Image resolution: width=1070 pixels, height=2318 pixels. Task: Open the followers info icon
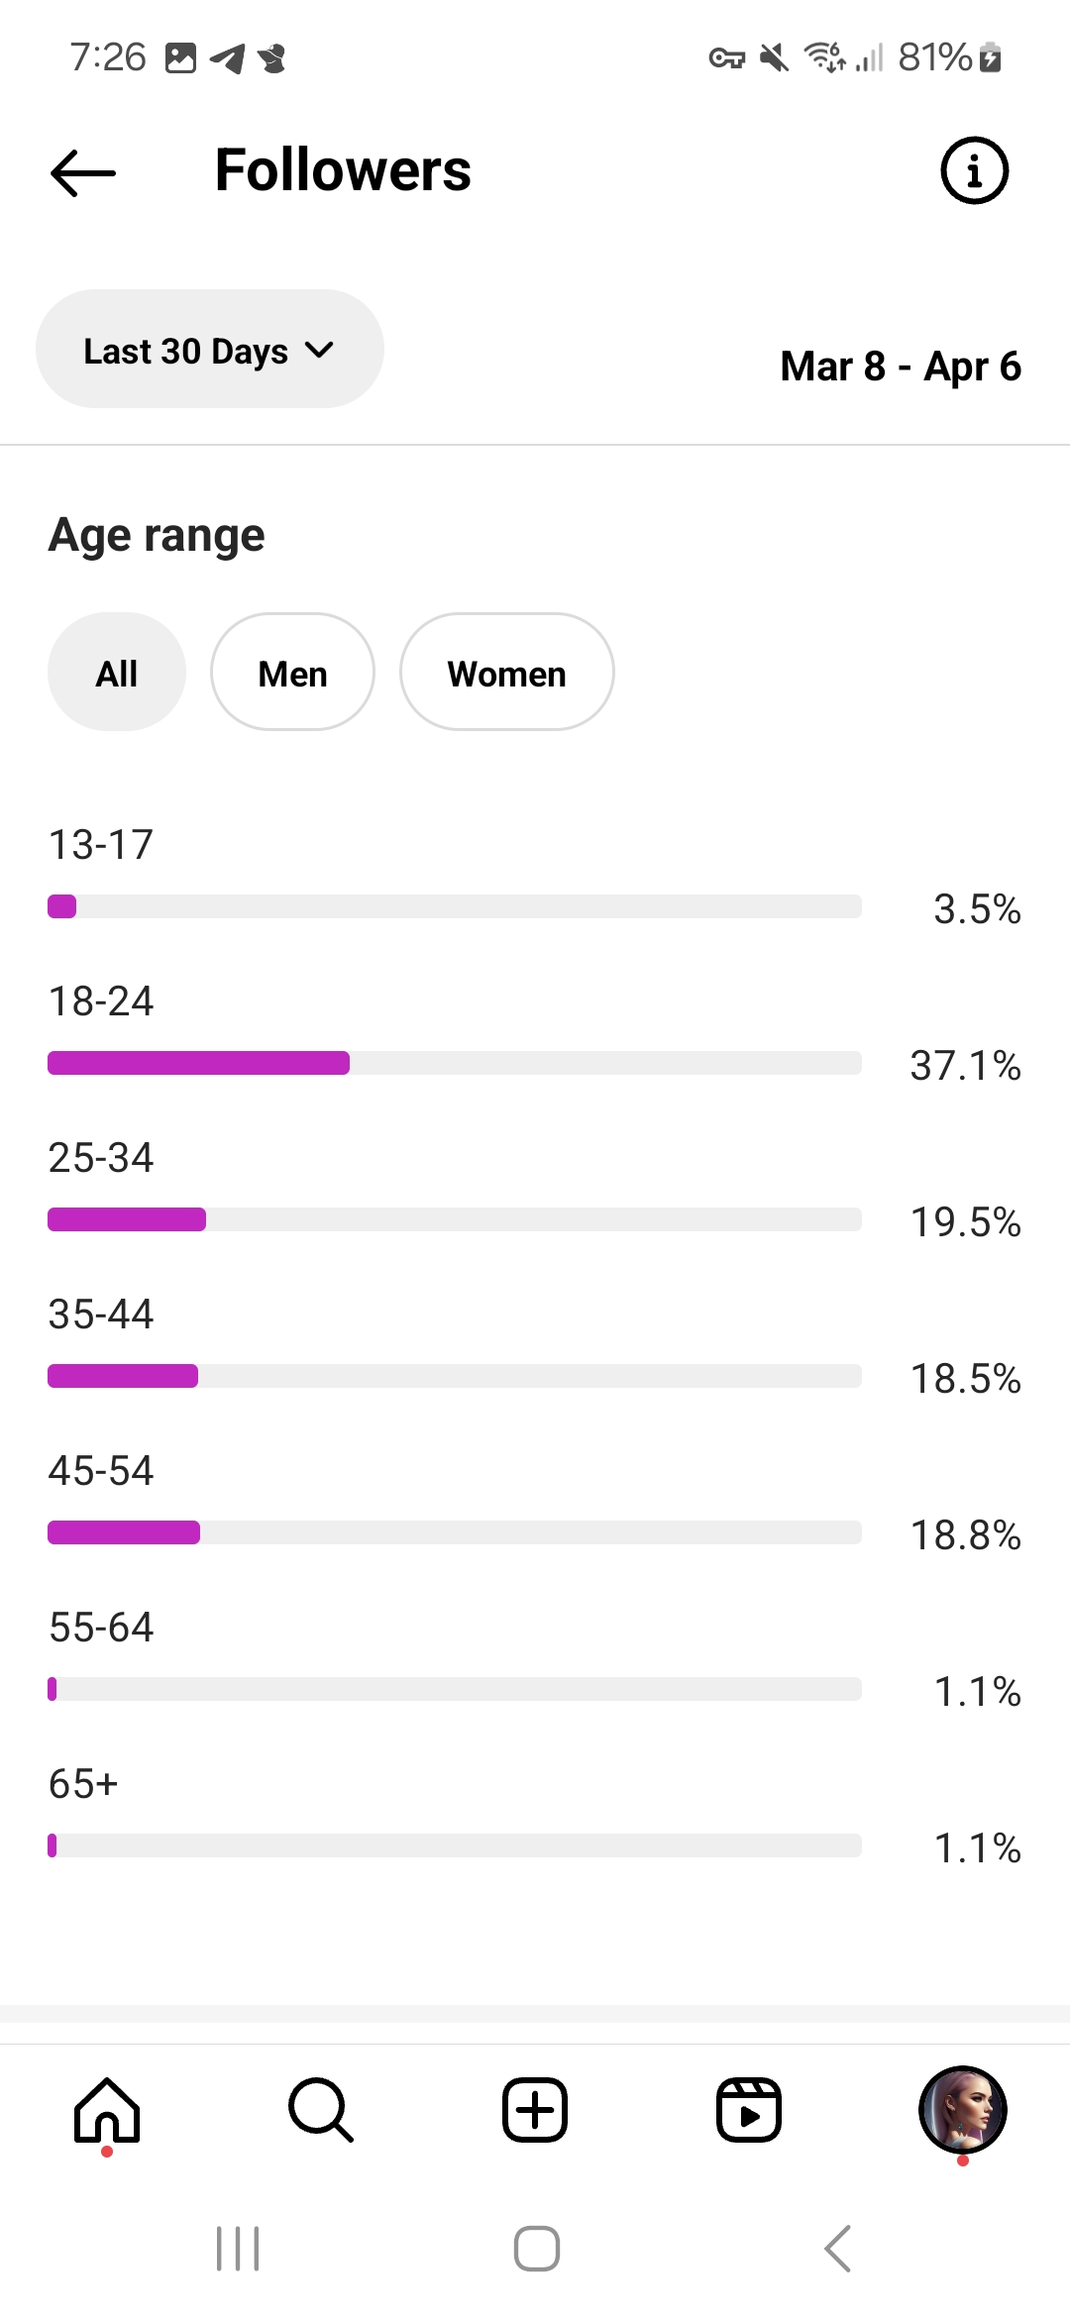click(974, 170)
